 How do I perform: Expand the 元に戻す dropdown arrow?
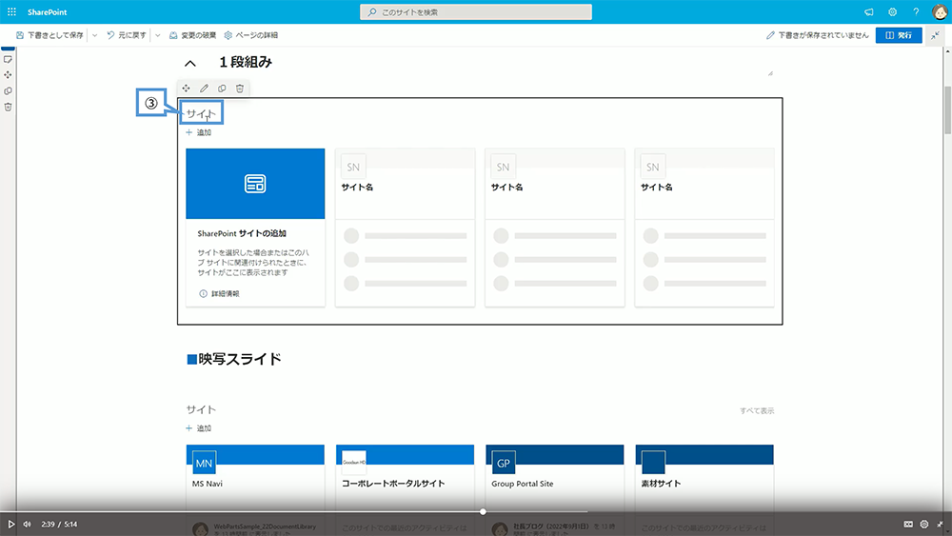click(157, 35)
